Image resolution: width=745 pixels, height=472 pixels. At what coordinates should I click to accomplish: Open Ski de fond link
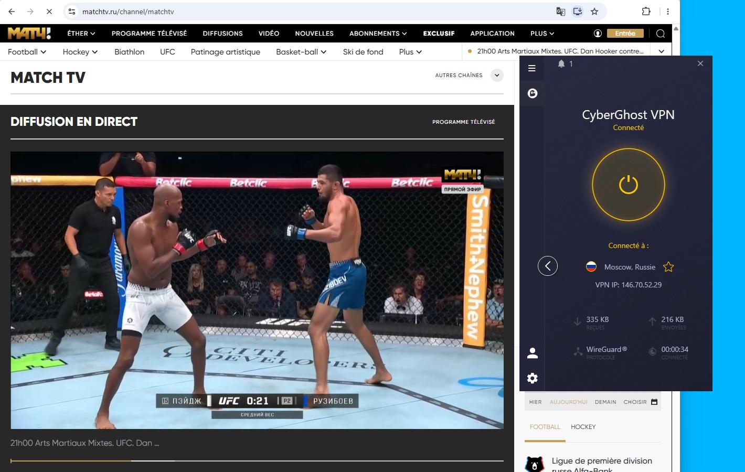click(x=363, y=51)
